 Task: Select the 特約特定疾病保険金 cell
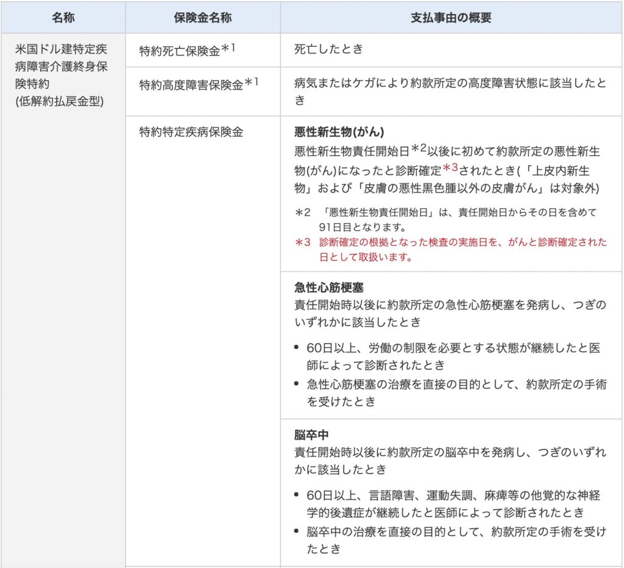point(191,131)
